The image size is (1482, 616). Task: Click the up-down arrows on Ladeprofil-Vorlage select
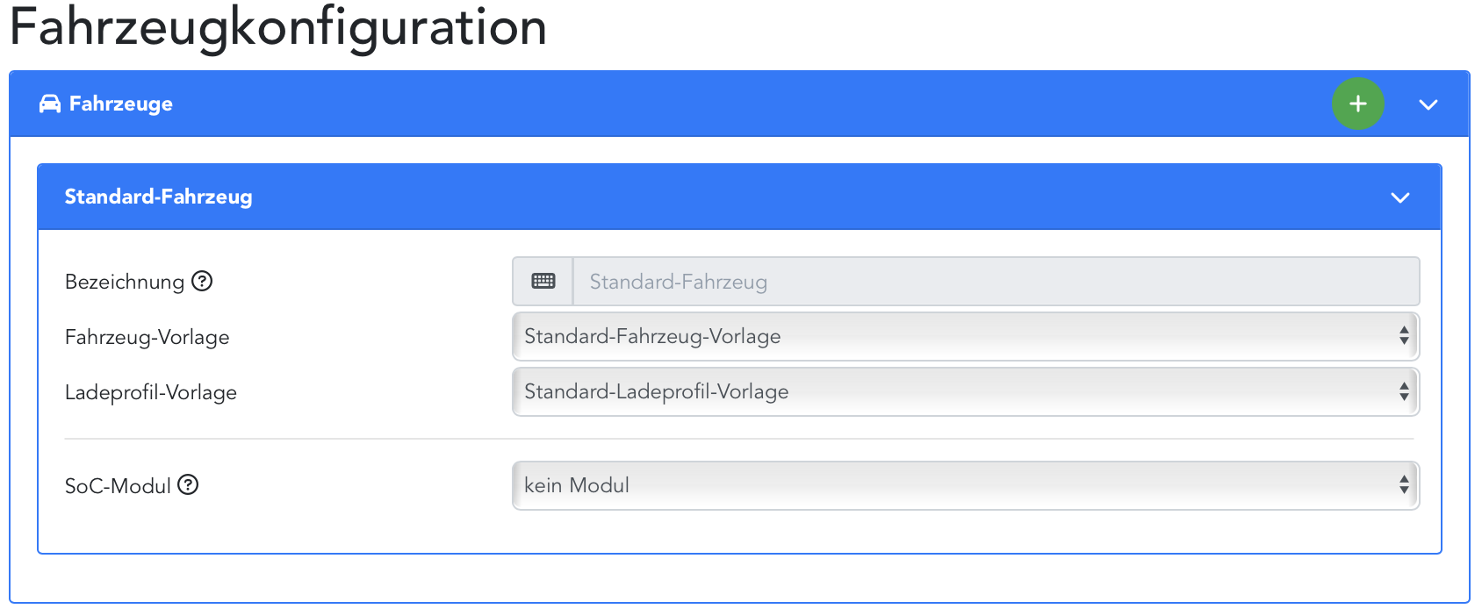(x=1404, y=391)
